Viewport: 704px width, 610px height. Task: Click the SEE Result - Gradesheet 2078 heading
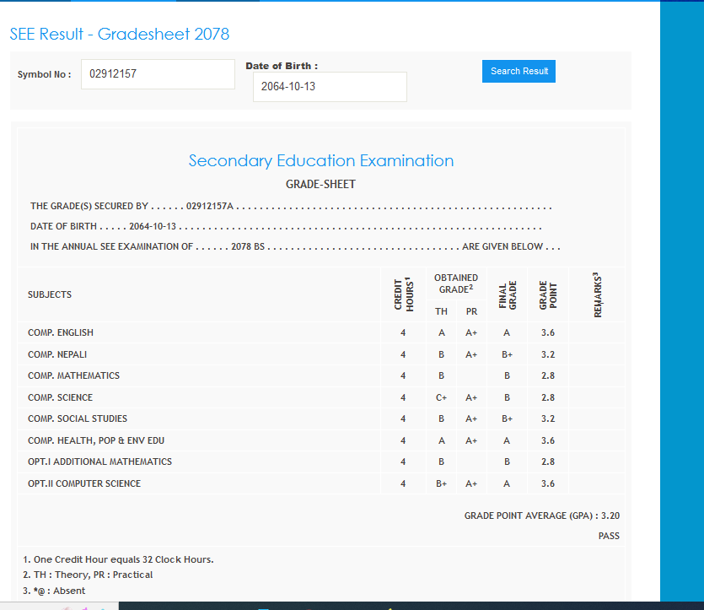pos(120,35)
